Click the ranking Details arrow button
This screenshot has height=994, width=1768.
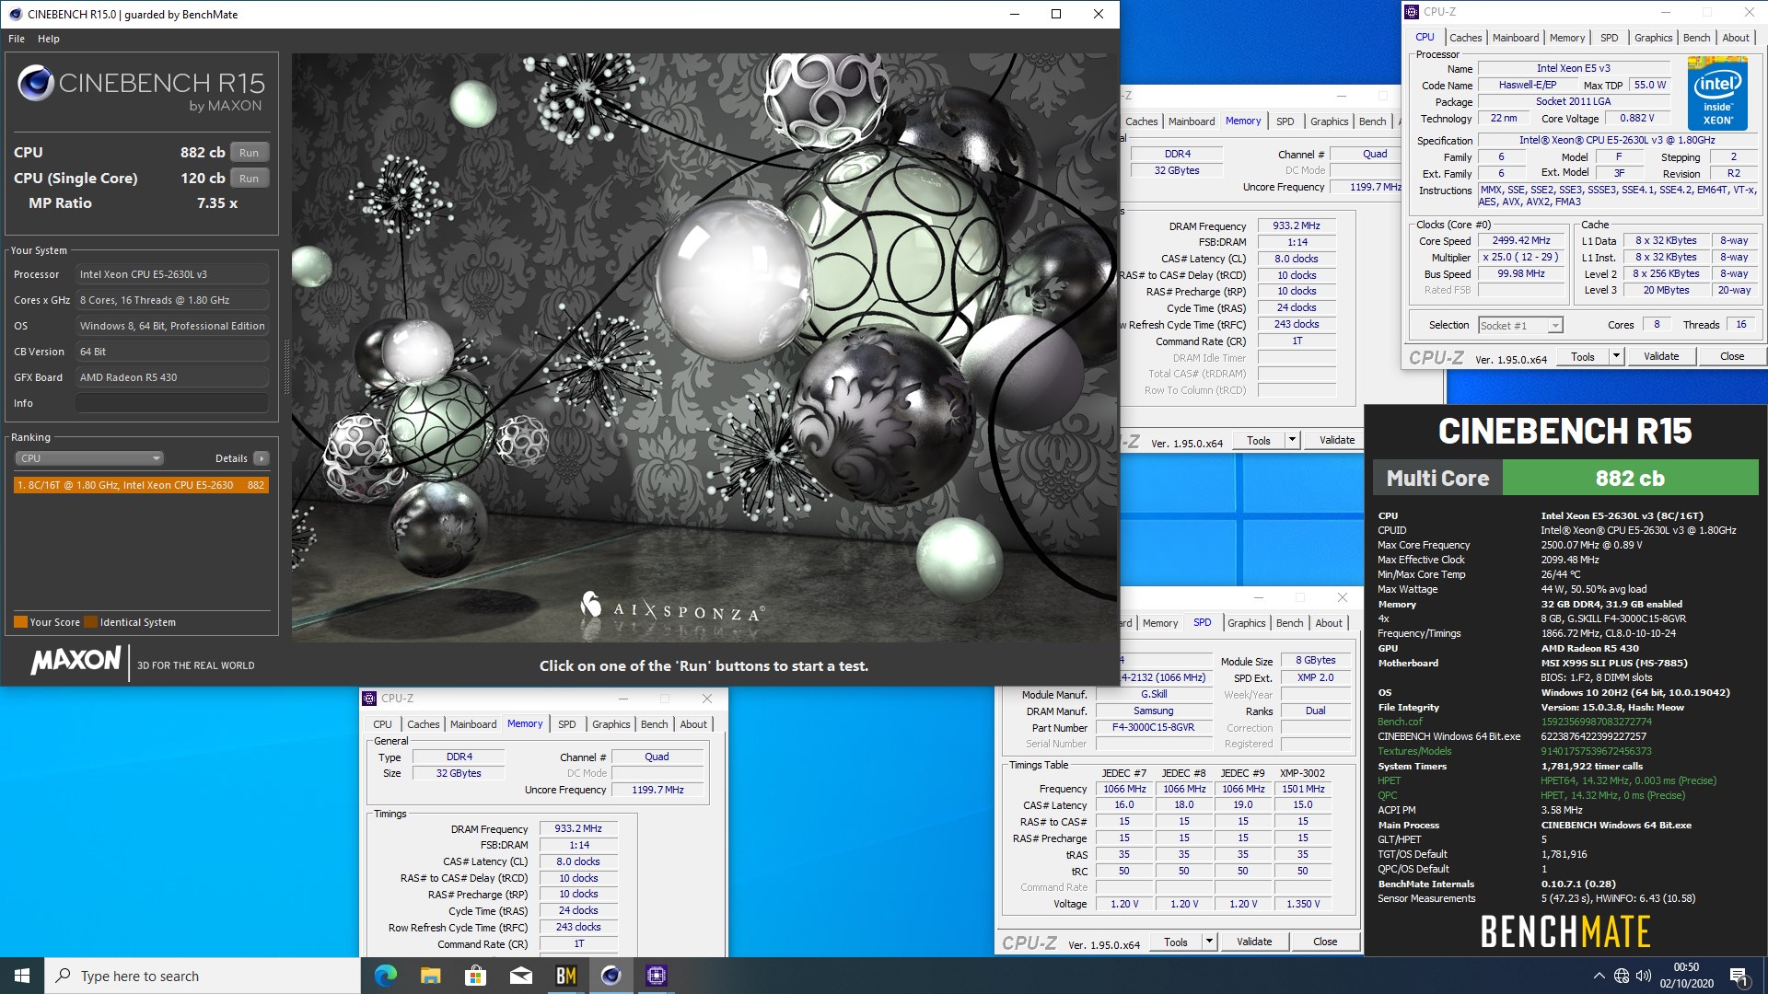[262, 458]
